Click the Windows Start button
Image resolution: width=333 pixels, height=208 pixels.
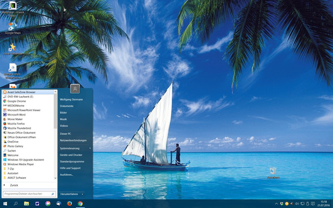pos(5,203)
